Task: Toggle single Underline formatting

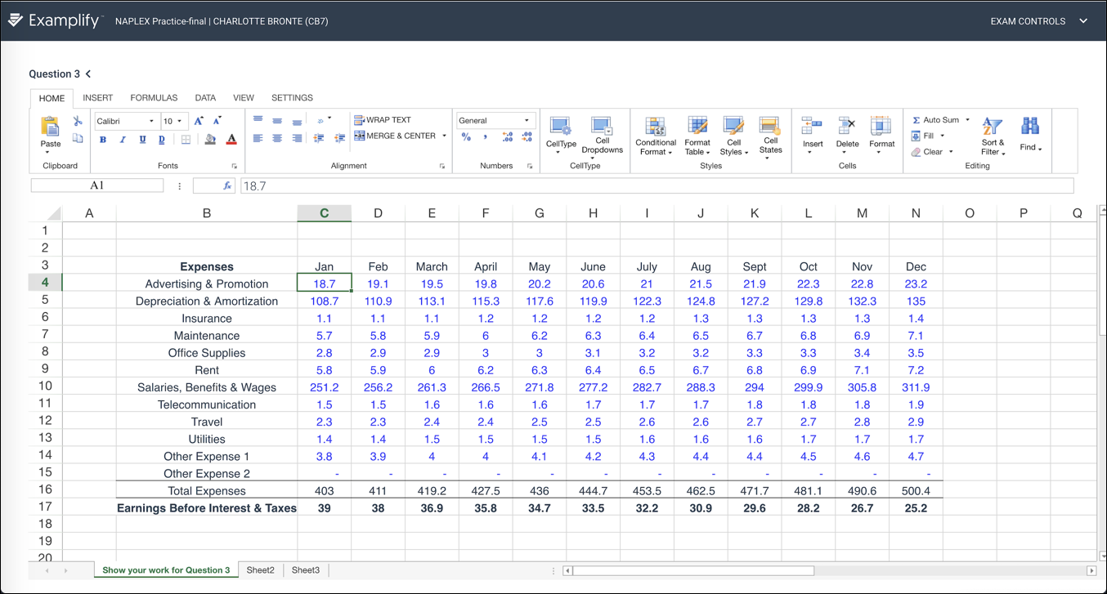Action: (142, 140)
